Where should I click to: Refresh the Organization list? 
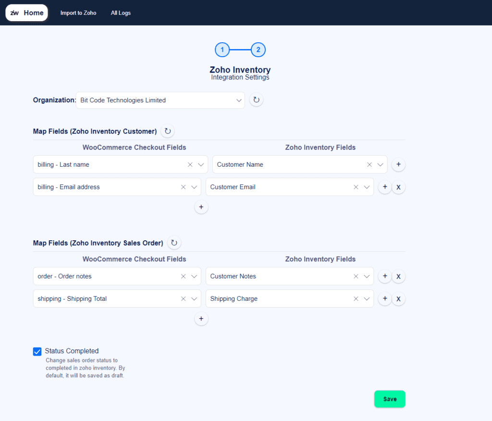tap(256, 99)
